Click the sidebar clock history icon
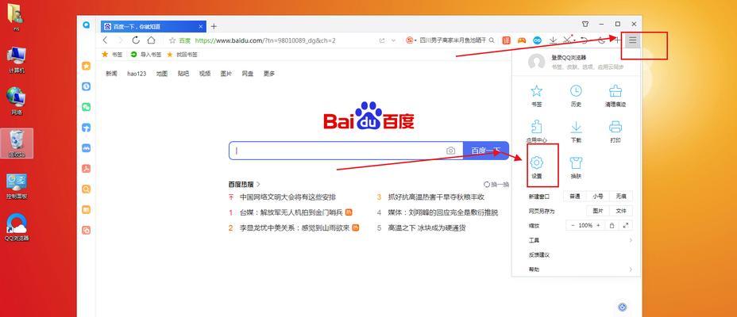737x317 pixels. [x=86, y=86]
